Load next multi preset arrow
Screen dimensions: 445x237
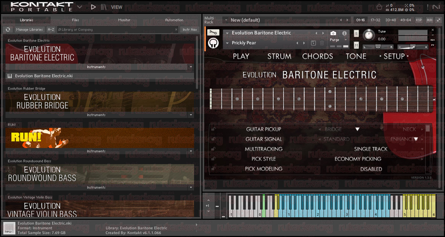(348, 20)
